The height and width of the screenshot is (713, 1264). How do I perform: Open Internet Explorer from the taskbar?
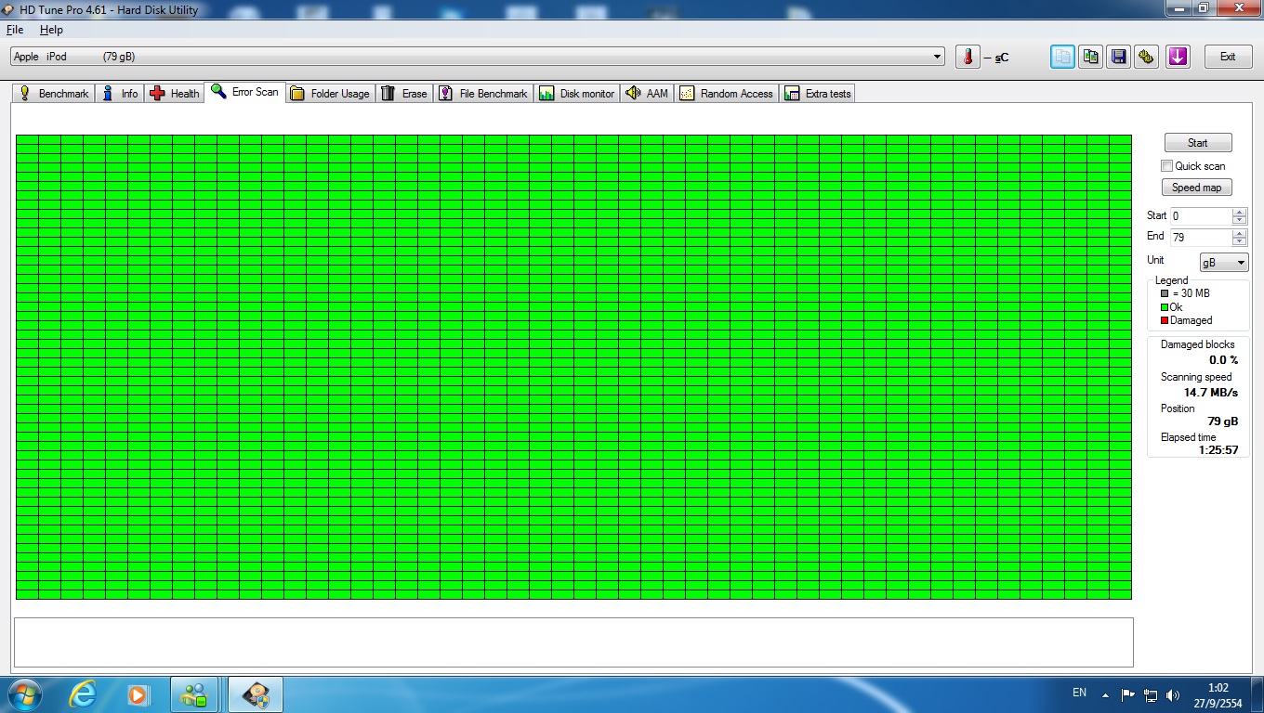(84, 694)
